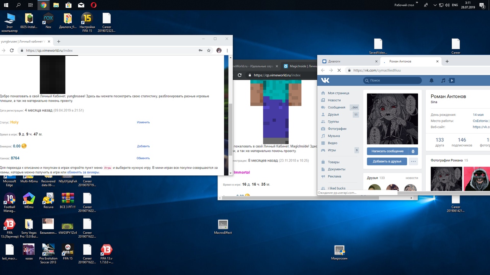Select the Recuva desktop shortcut

coord(48,201)
